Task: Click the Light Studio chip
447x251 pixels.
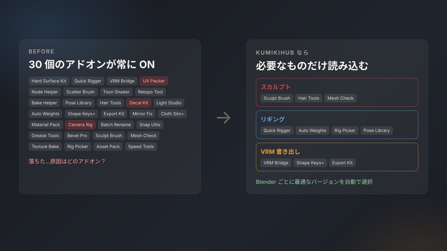Action: tap(169, 103)
